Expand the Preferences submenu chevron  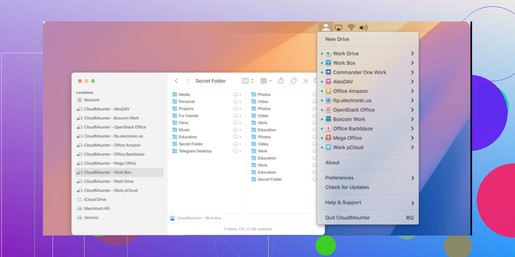(412, 178)
